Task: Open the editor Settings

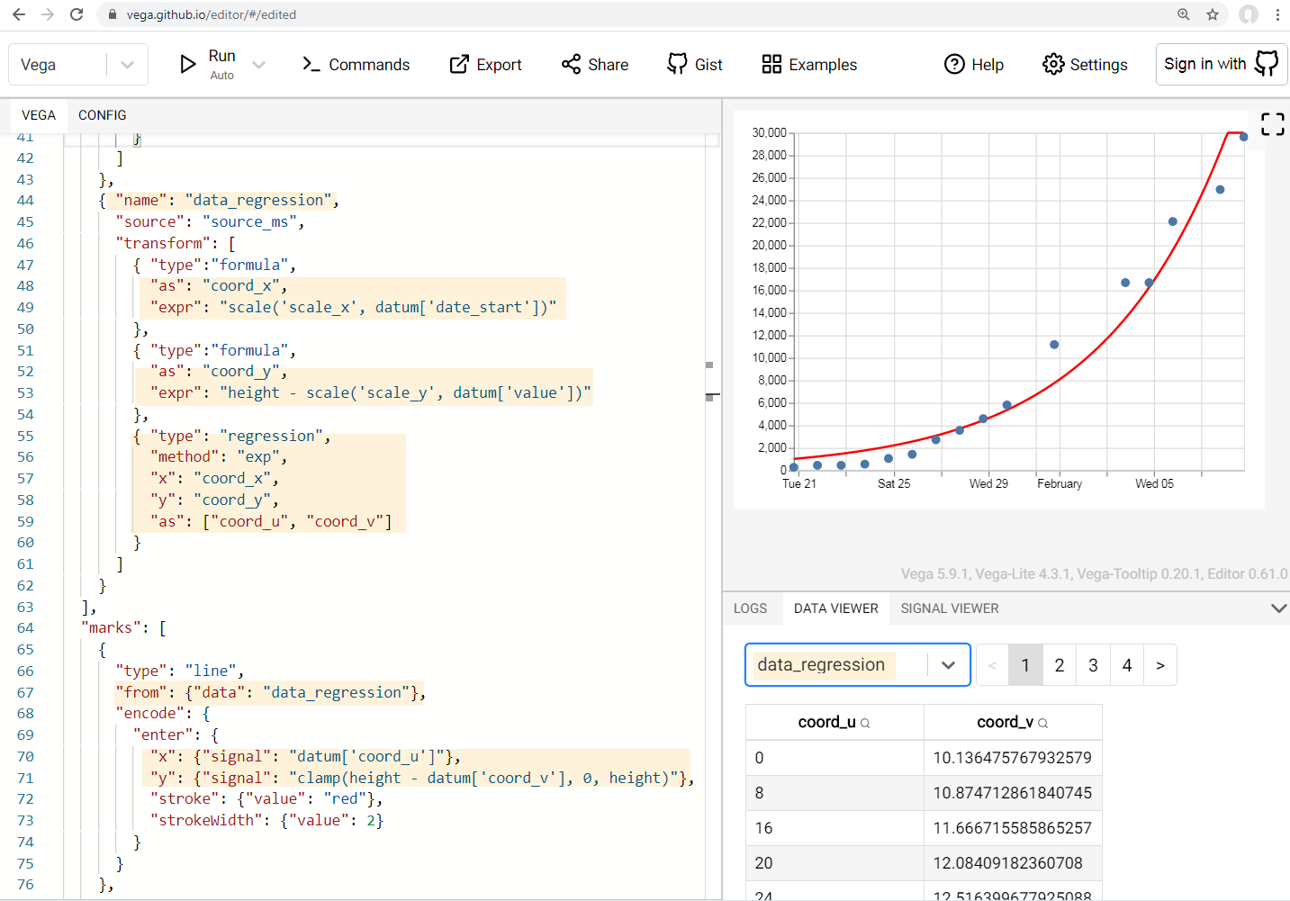Action: coord(1085,64)
